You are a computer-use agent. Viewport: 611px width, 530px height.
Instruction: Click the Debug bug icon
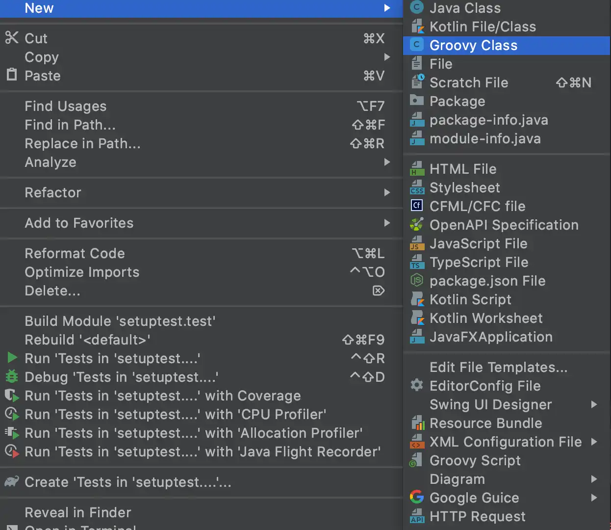[x=12, y=376]
